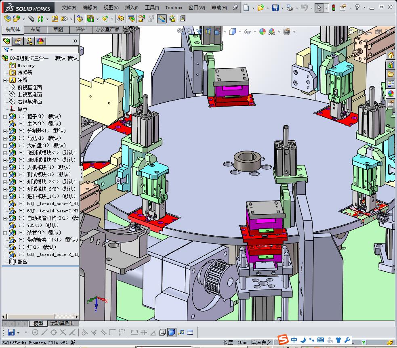Click the paperclip Mate tool icon
Viewport: 397px width, 348px height.
31,19
